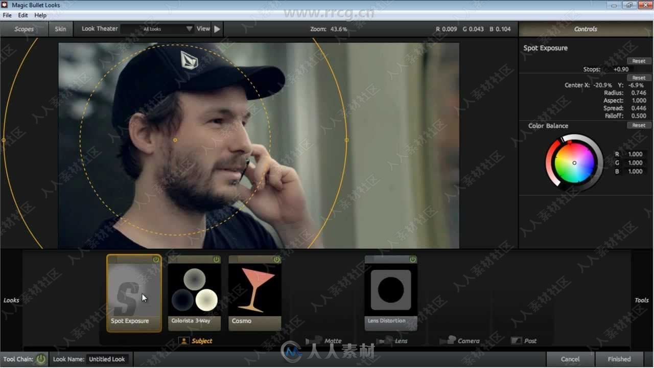Toggle power on Spot Exposure tool
This screenshot has height=368, width=654.
pos(156,260)
